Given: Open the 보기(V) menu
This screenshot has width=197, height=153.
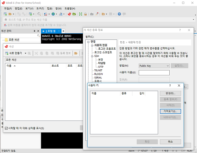Looking at the screenshot, I should [29, 8].
